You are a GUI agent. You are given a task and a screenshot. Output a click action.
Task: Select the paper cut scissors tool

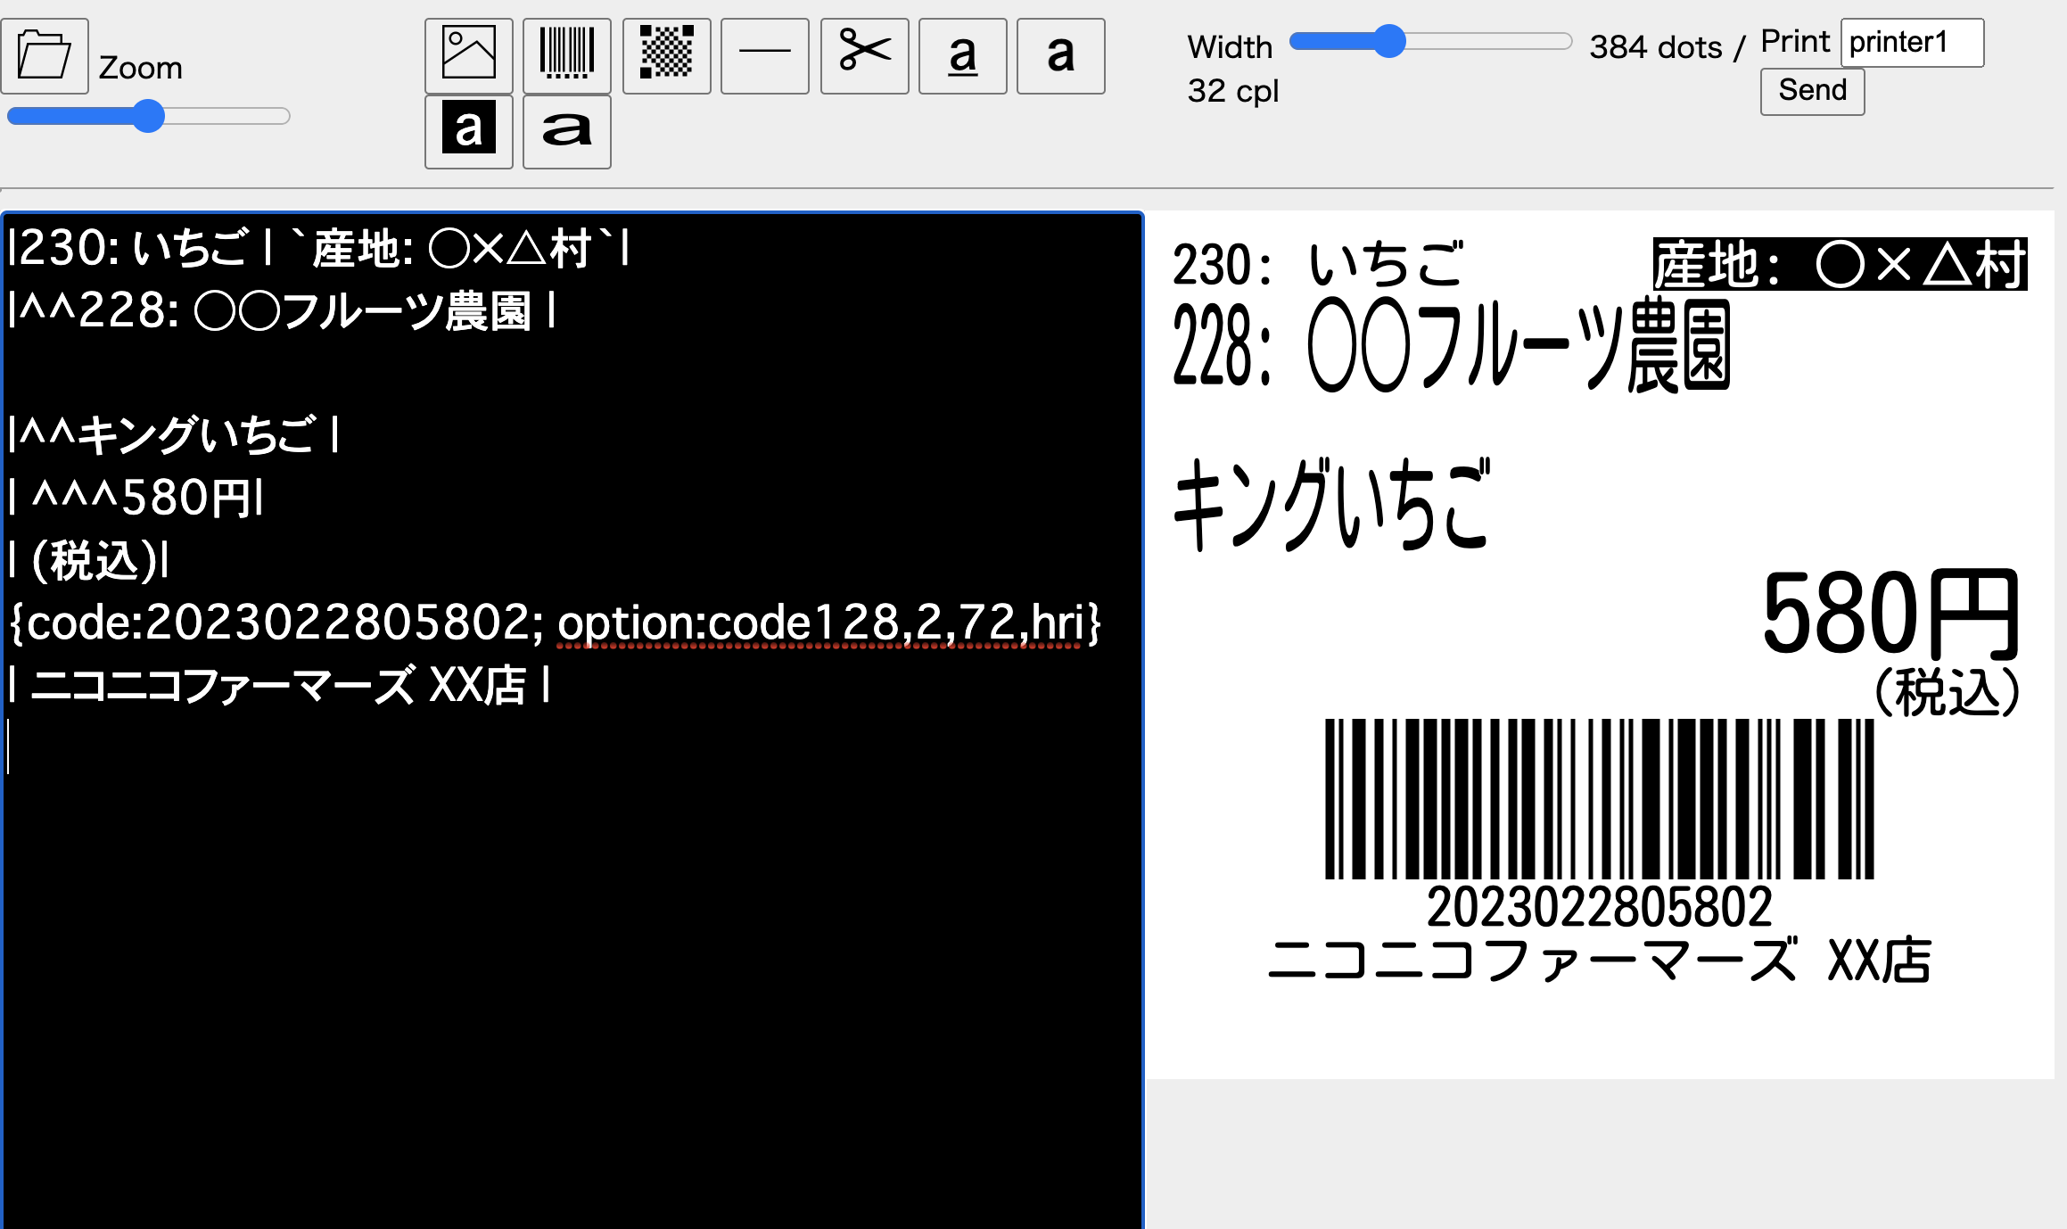863,54
